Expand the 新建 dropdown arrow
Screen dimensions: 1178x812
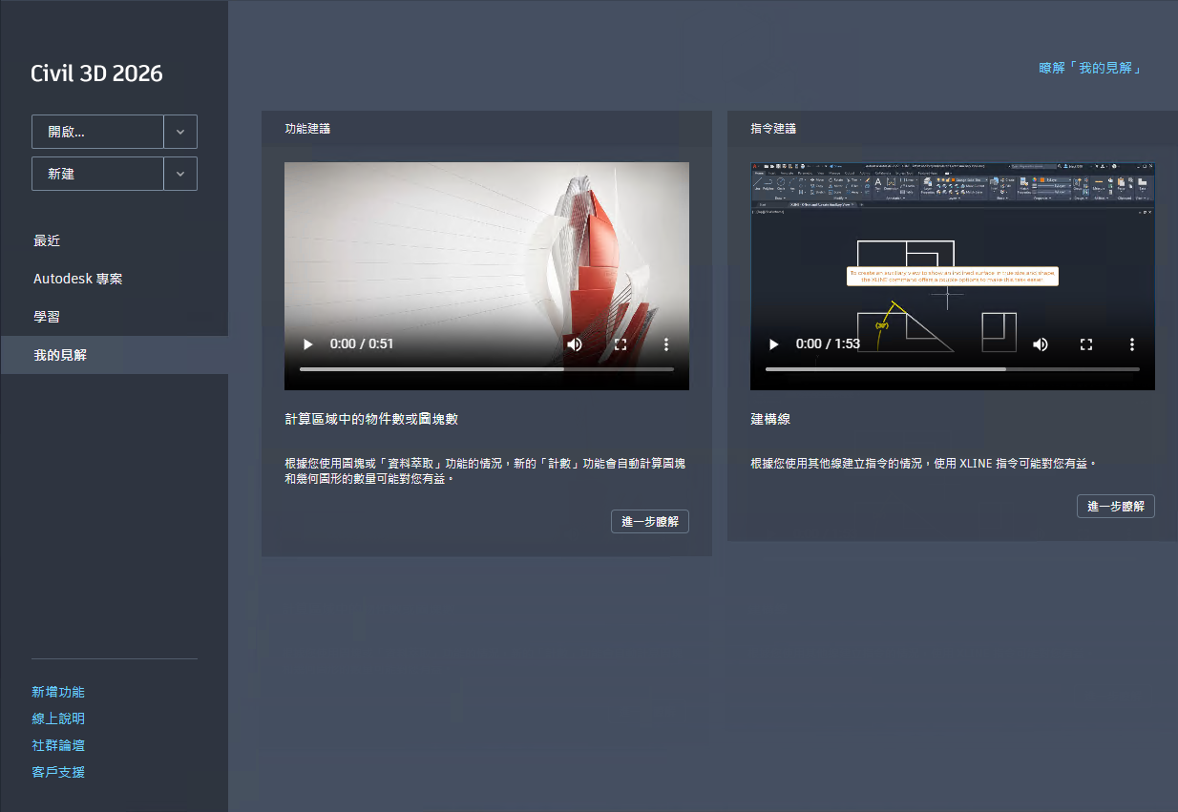(180, 174)
